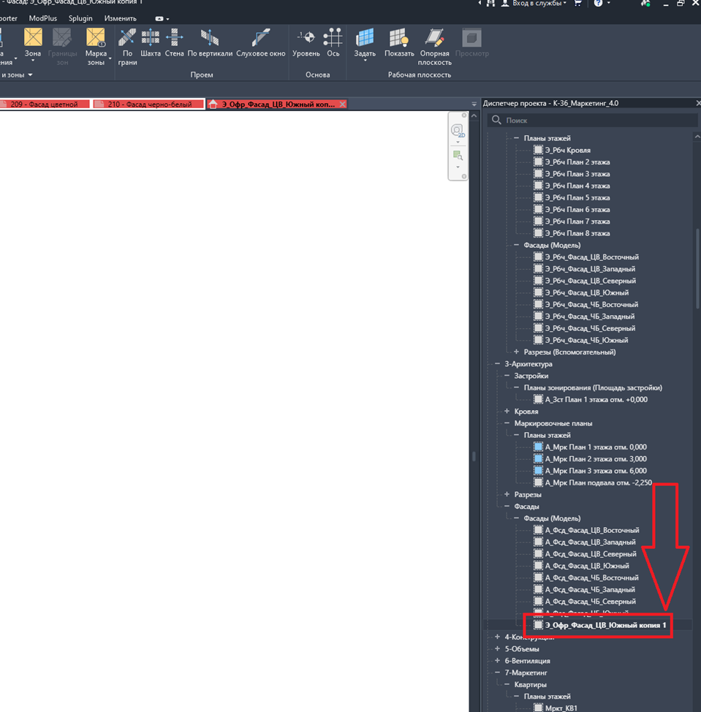Click the project browser vertical scrollbar
Screen dimensions: 701x712
tap(697, 270)
